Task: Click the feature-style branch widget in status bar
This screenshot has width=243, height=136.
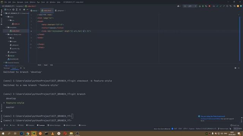Action: pyautogui.click(x=223, y=129)
